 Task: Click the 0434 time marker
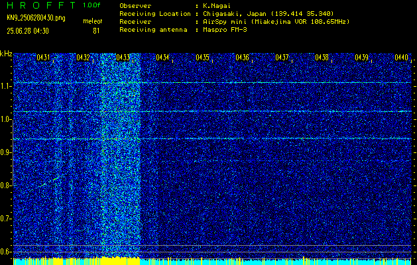162,58
